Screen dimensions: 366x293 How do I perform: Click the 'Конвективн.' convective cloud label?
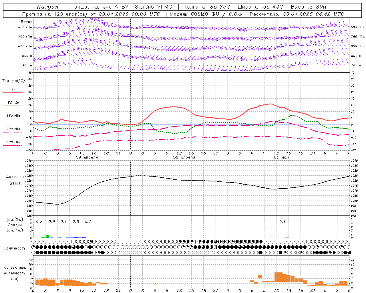point(15,268)
